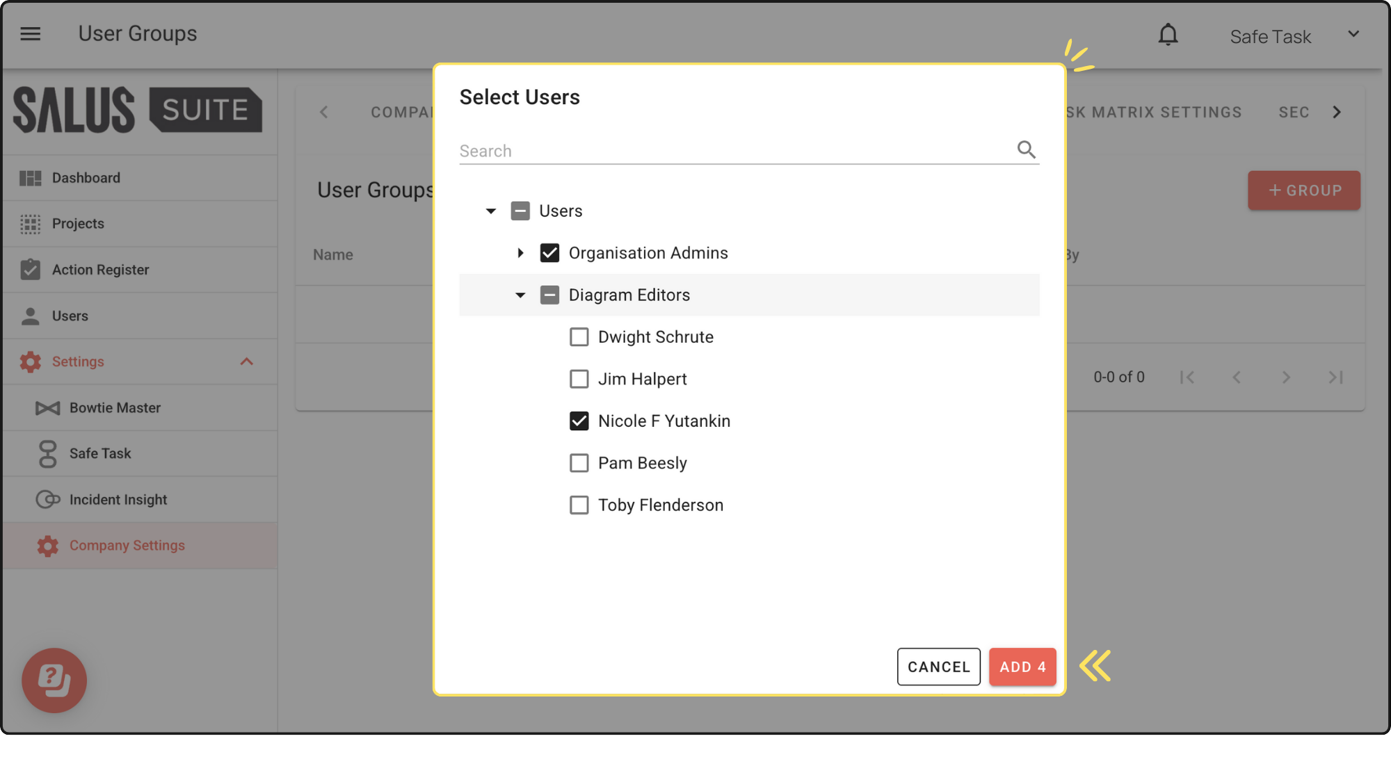Open the help chat bubble
This screenshot has height=782, width=1391.
pyautogui.click(x=54, y=680)
